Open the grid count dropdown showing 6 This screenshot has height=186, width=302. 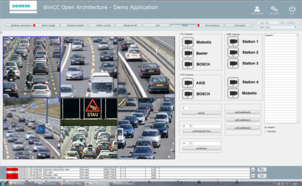point(186,108)
